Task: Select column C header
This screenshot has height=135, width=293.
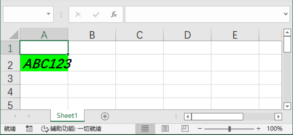Action: coord(139,35)
